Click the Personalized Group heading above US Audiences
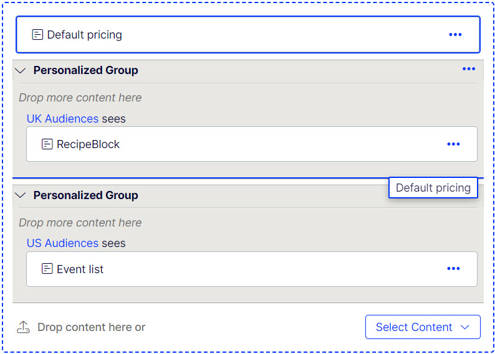 click(86, 195)
